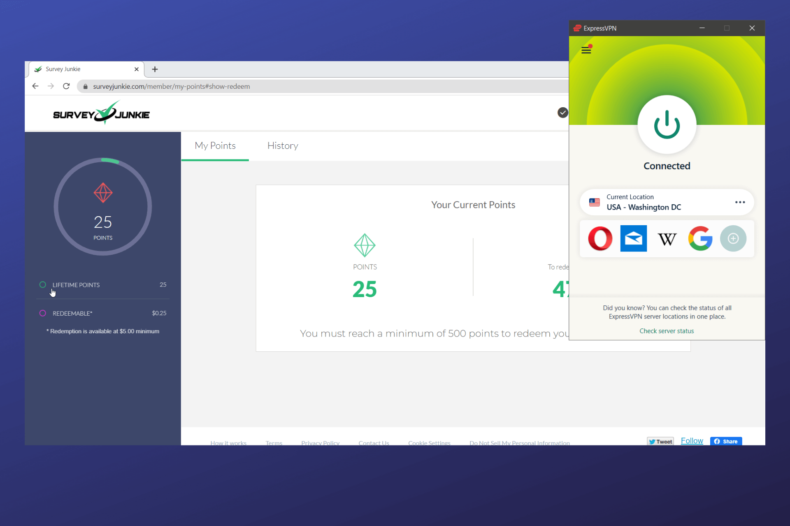
Task: Switch to the History tab
Action: point(283,145)
